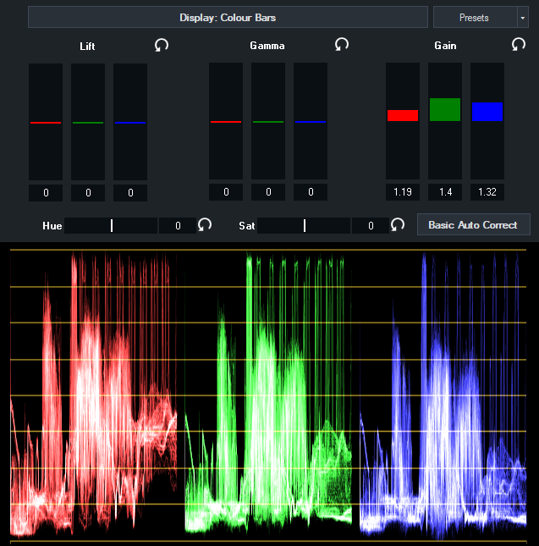This screenshot has width=539, height=546.
Task: Click the green Lift slider bar
Action: pos(88,123)
